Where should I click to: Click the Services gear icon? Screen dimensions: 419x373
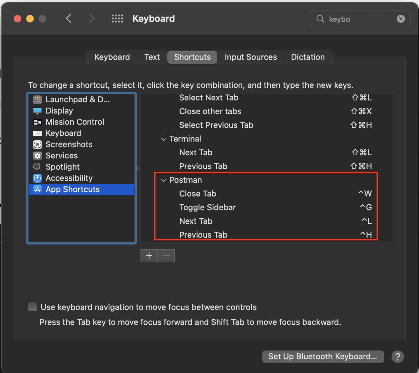(x=37, y=156)
